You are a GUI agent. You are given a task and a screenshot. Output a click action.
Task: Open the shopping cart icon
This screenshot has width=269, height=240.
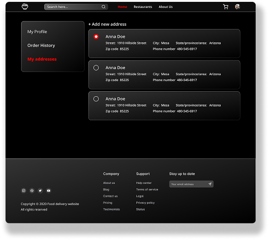tap(226, 7)
